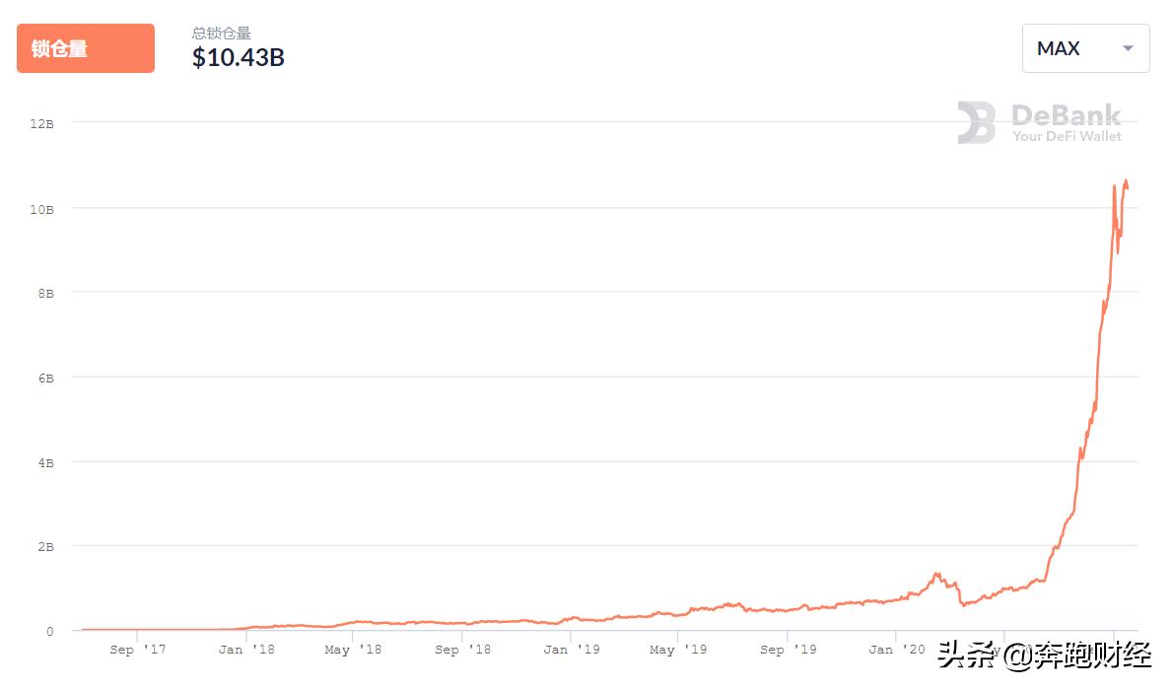This screenshot has height=690, width=1172.
Task: Open the MAX time range dropdown
Action: (1085, 48)
